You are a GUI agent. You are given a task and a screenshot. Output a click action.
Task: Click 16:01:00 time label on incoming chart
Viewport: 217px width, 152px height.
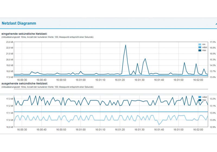[x=81, y=80]
